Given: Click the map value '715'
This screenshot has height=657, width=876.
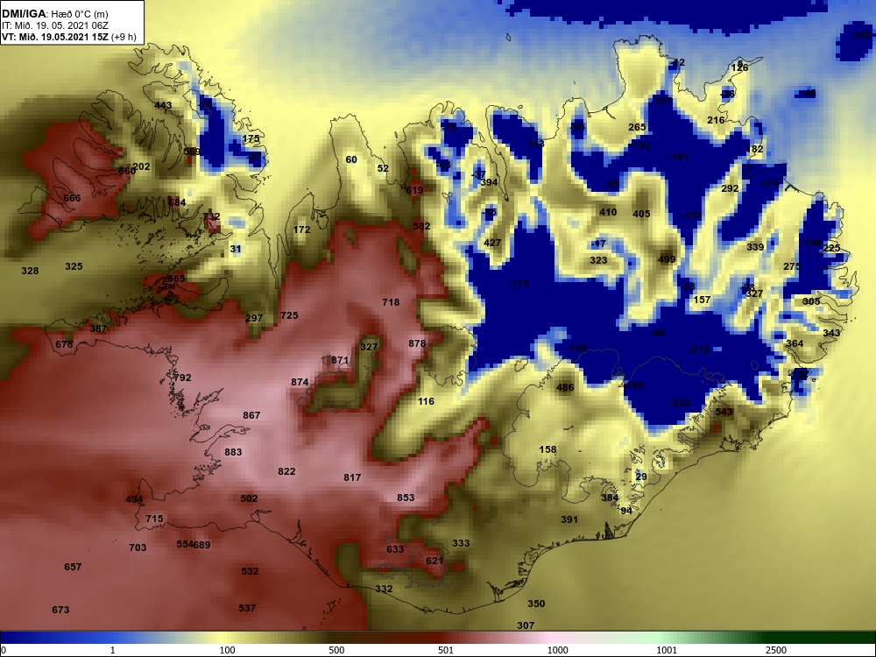Looking at the screenshot, I should click(x=155, y=519).
